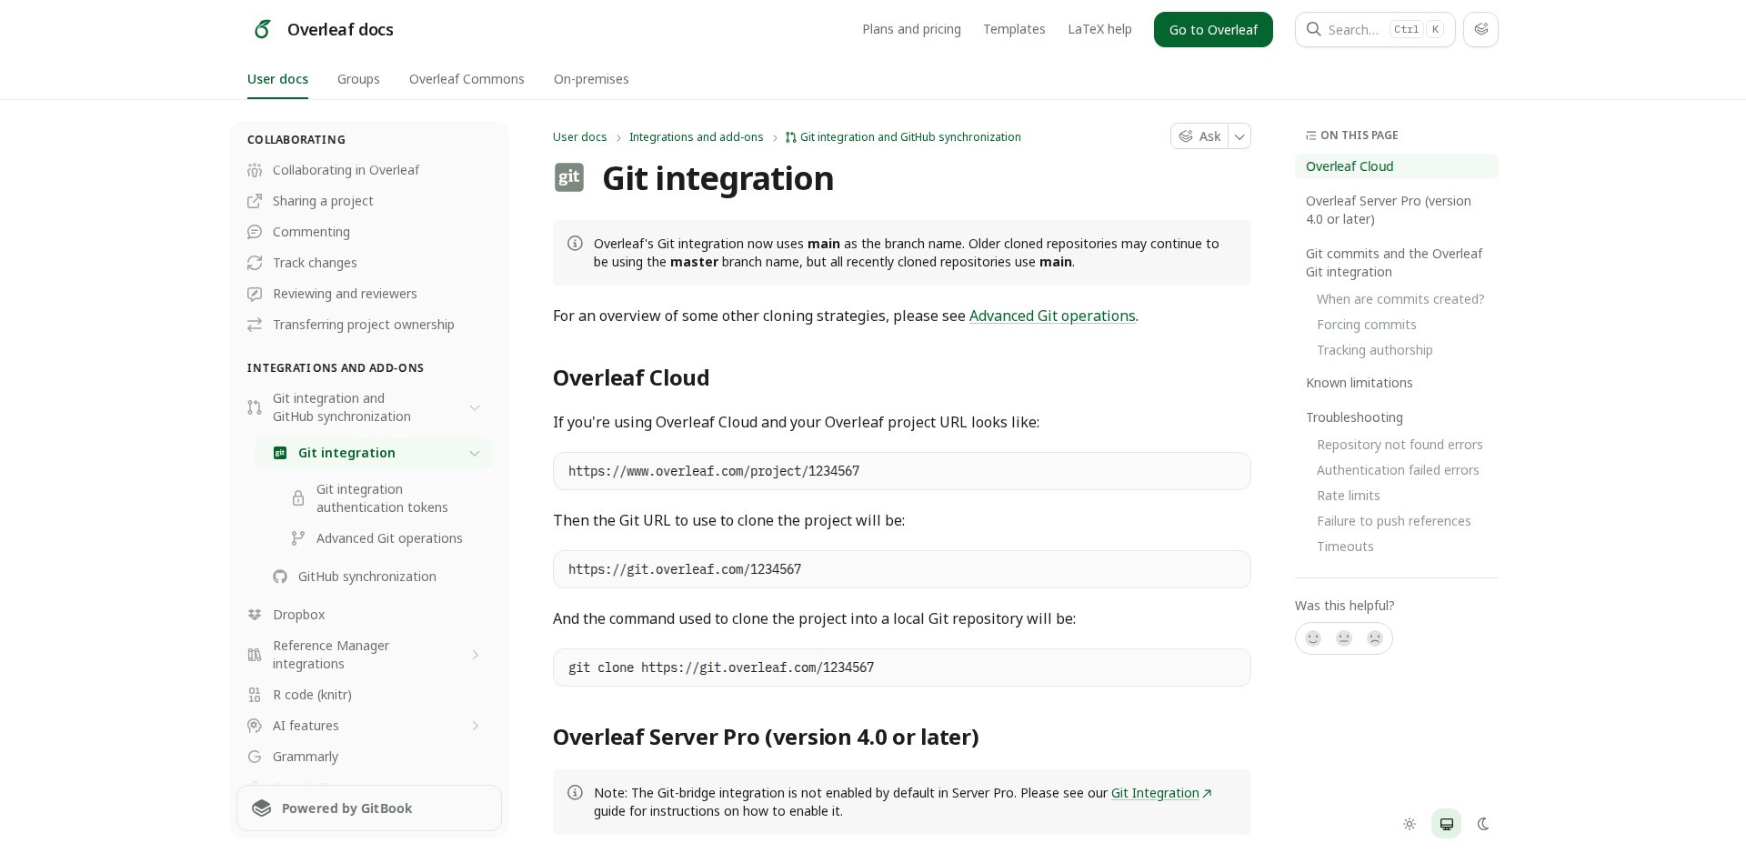The height and width of the screenshot is (853, 1746).
Task: Click the green git icon beside Git integration
Action: [x=280, y=453]
